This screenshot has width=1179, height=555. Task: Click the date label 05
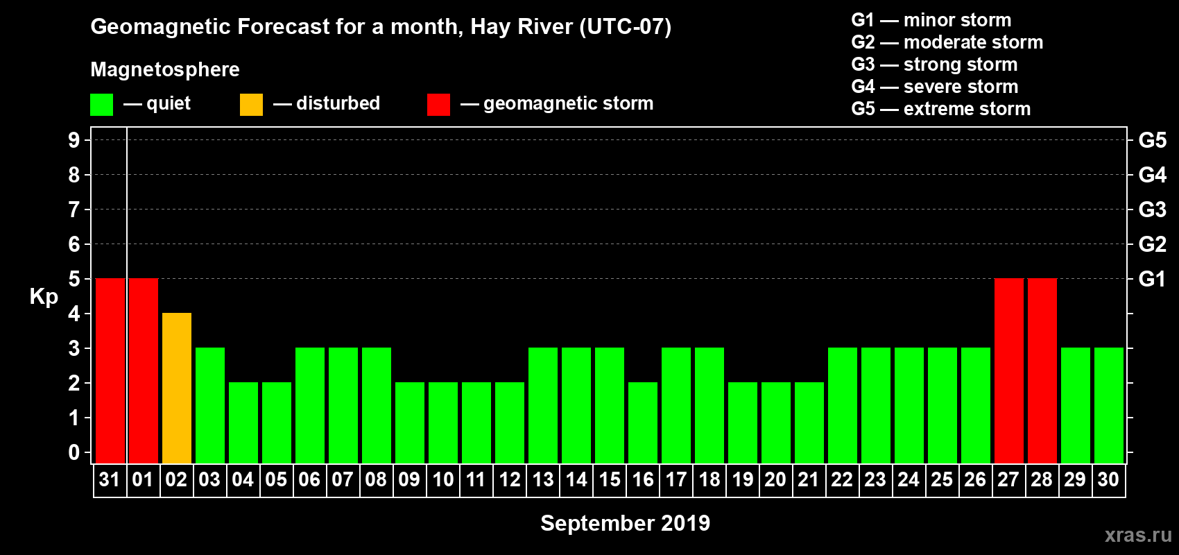[276, 479]
